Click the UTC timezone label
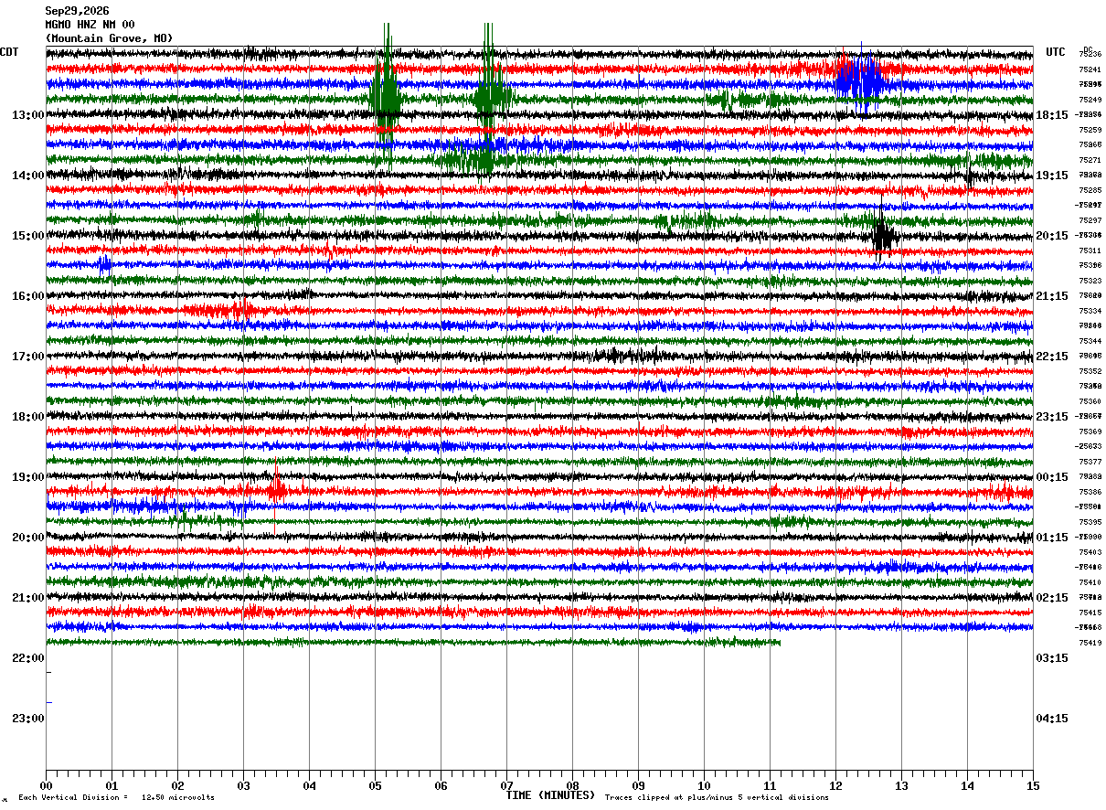The image size is (1106, 810). [1056, 52]
